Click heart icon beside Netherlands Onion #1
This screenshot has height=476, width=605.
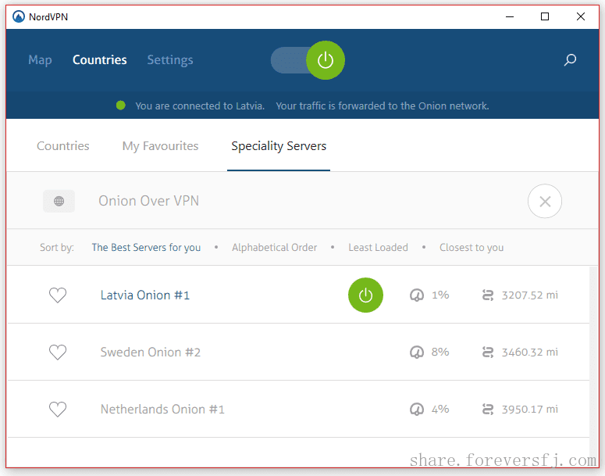(58, 410)
